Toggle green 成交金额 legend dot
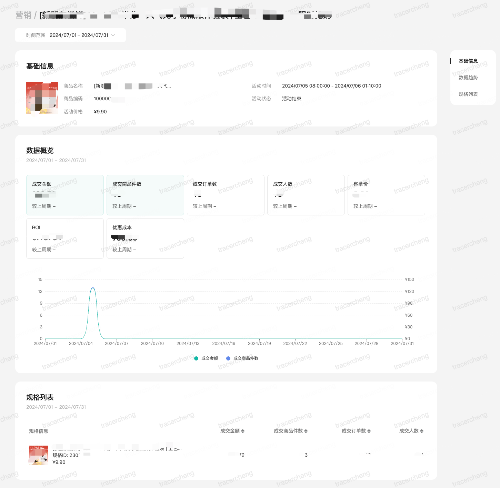 pos(196,358)
